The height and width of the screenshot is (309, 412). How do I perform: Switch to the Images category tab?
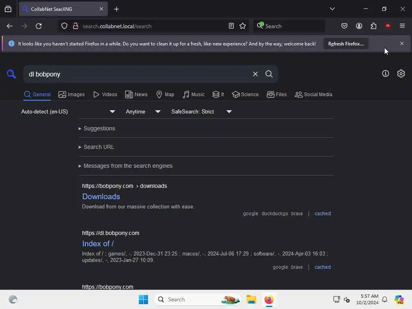[x=72, y=95]
